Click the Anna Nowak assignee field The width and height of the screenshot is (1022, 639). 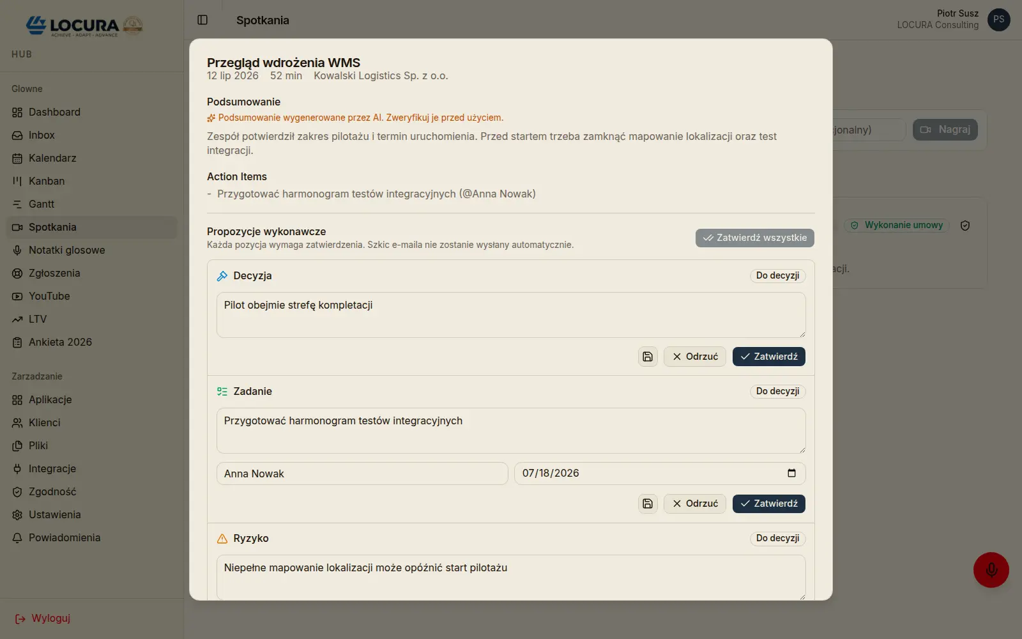[362, 473]
